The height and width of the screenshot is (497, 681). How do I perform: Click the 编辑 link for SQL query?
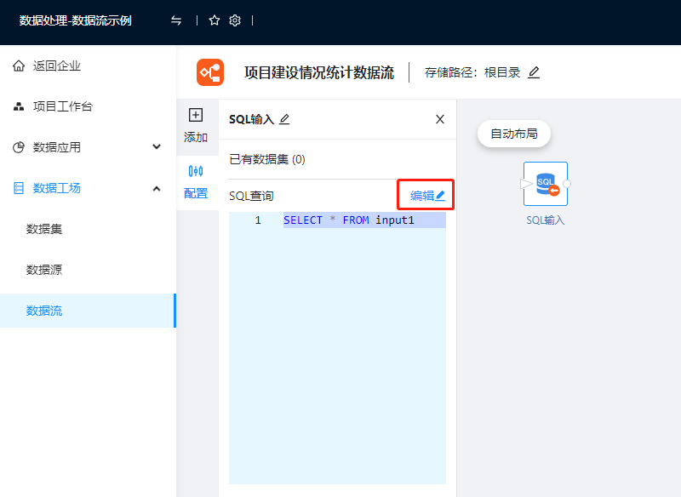(x=427, y=196)
